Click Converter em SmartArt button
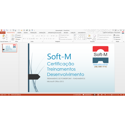Image resolution: width=125 pixels, height=125 pixels. pos(65,39)
